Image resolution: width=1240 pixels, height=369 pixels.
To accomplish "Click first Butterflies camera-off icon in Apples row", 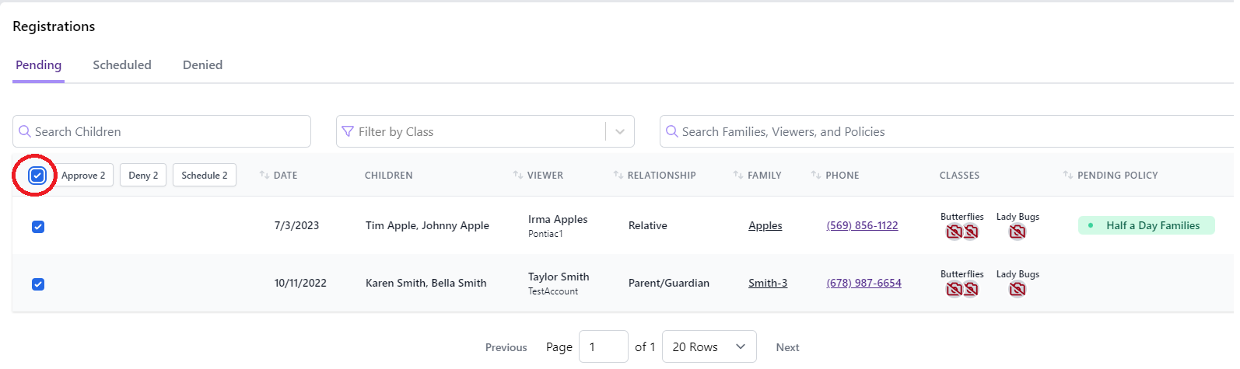I will (x=954, y=231).
